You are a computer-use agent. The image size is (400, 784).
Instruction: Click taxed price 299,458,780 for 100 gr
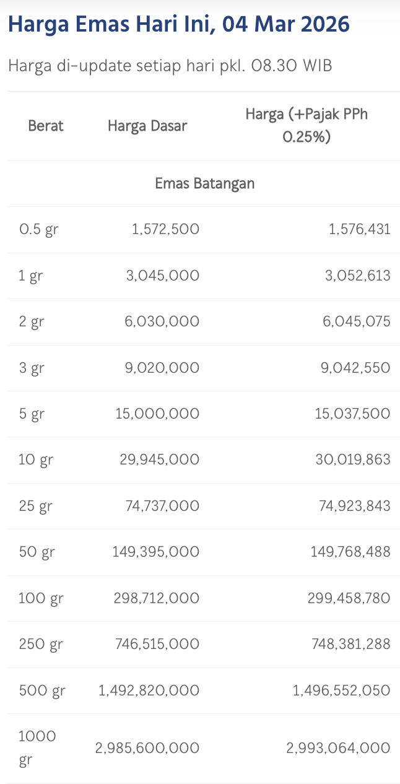[349, 598]
